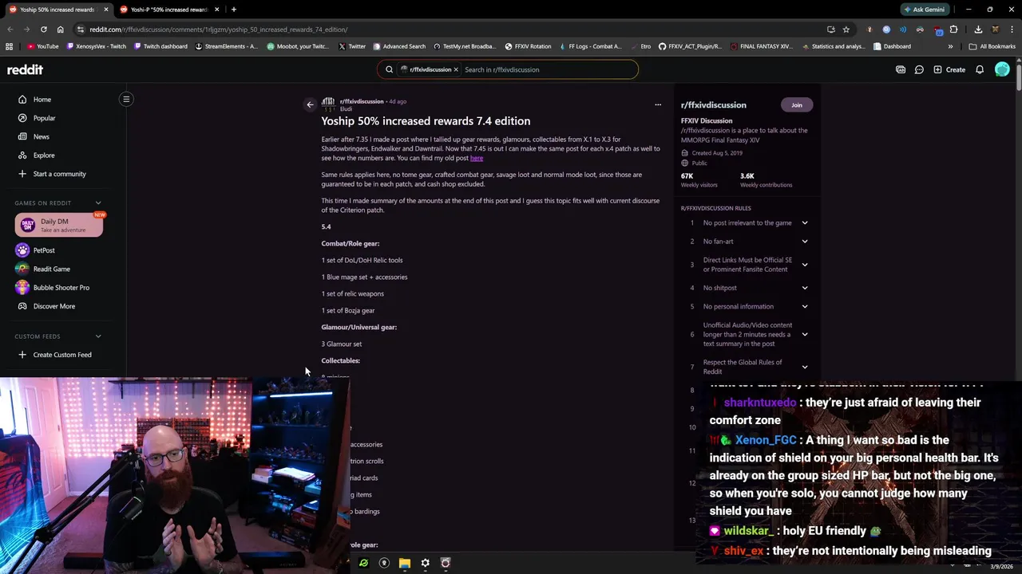The height and width of the screenshot is (574, 1022).
Task: Open Bubble Shooter Pro
Action: pyautogui.click(x=61, y=287)
